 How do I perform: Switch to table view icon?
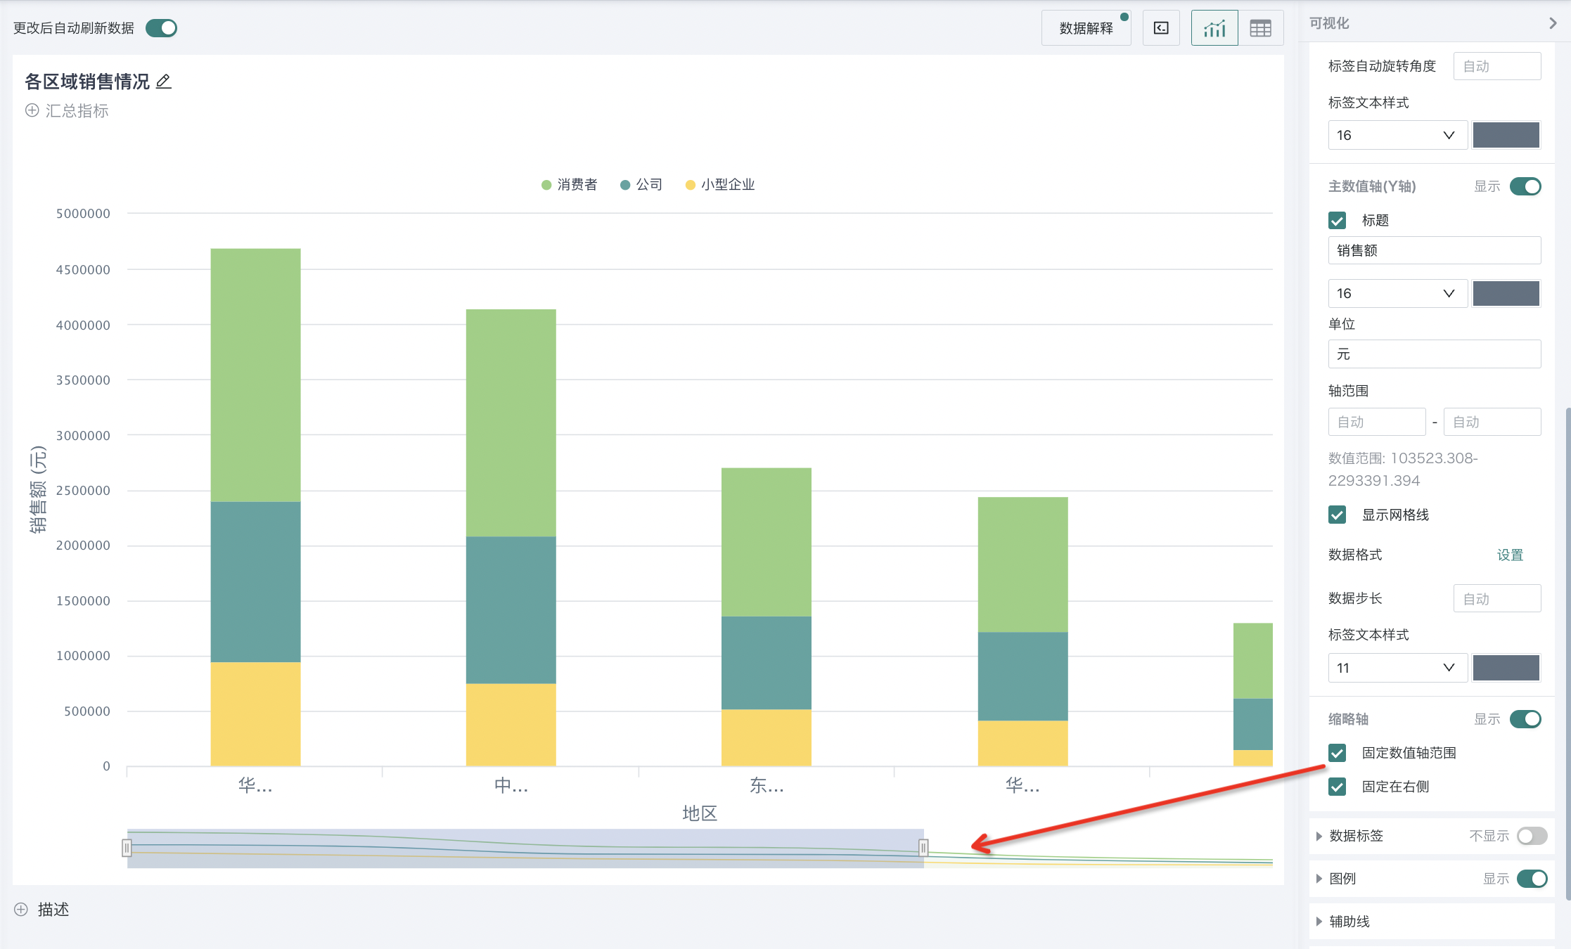pyautogui.click(x=1260, y=28)
